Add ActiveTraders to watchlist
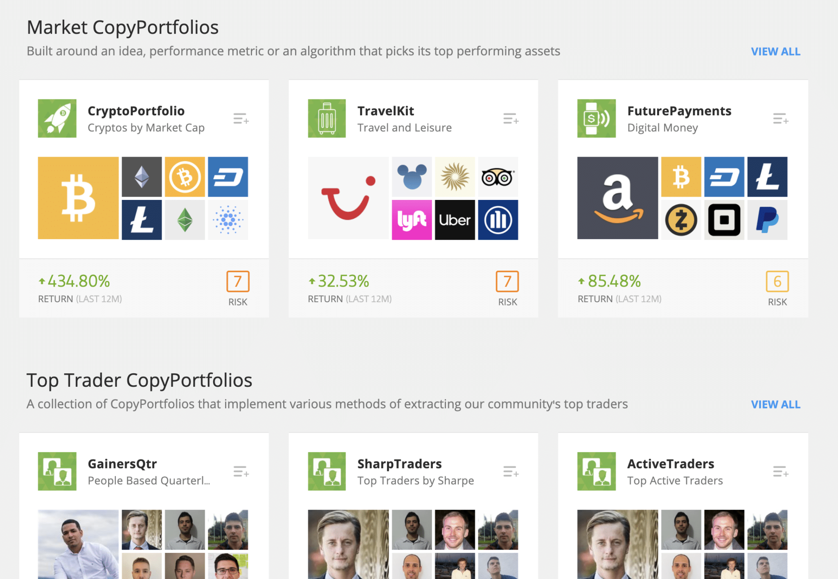 coord(780,471)
